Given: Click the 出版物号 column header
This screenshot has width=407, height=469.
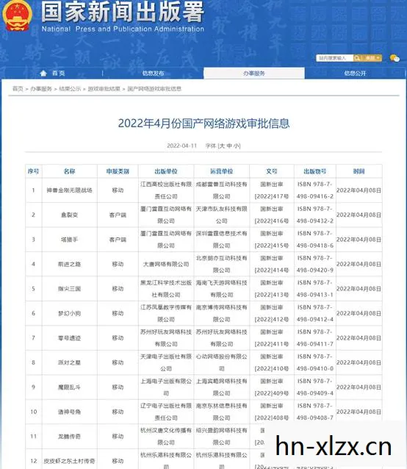Looking at the screenshot, I should [315, 171].
